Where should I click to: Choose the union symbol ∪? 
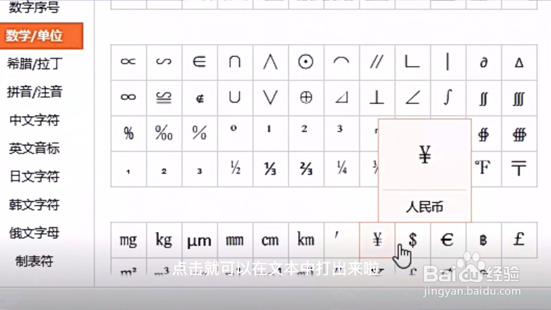pos(235,98)
